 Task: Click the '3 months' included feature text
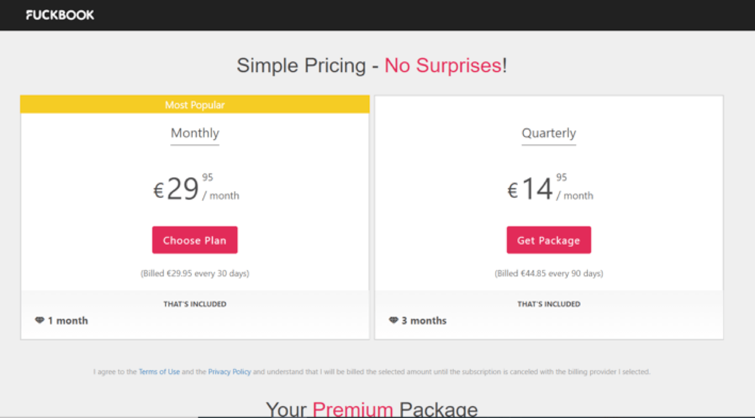[x=424, y=321]
